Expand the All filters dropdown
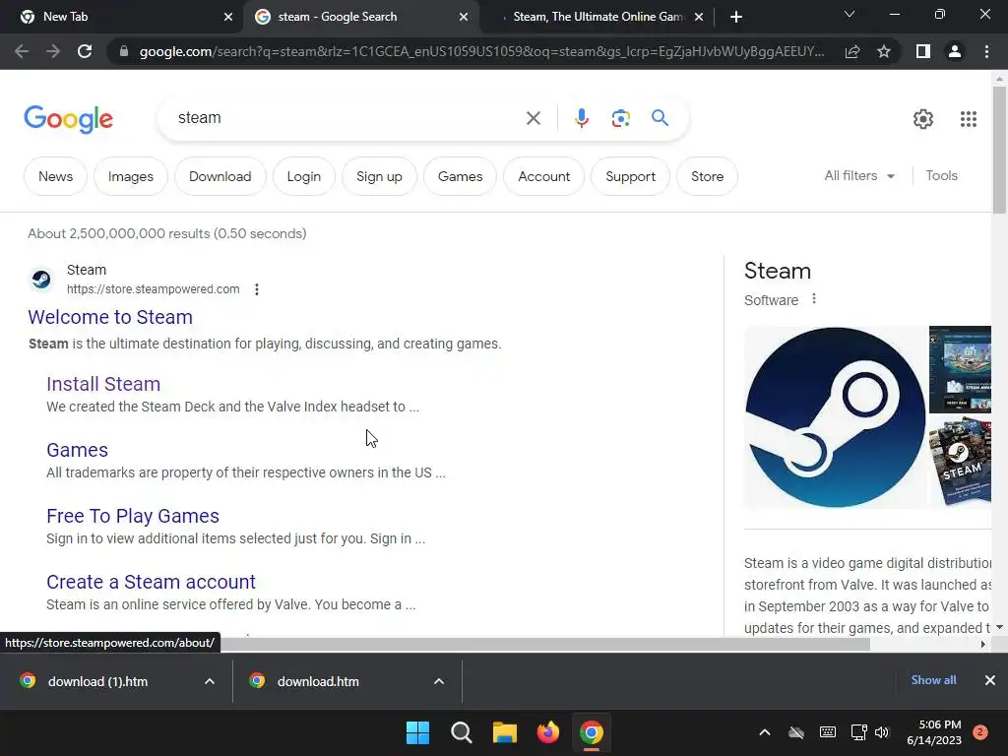Image resolution: width=1008 pixels, height=756 pixels. [859, 175]
